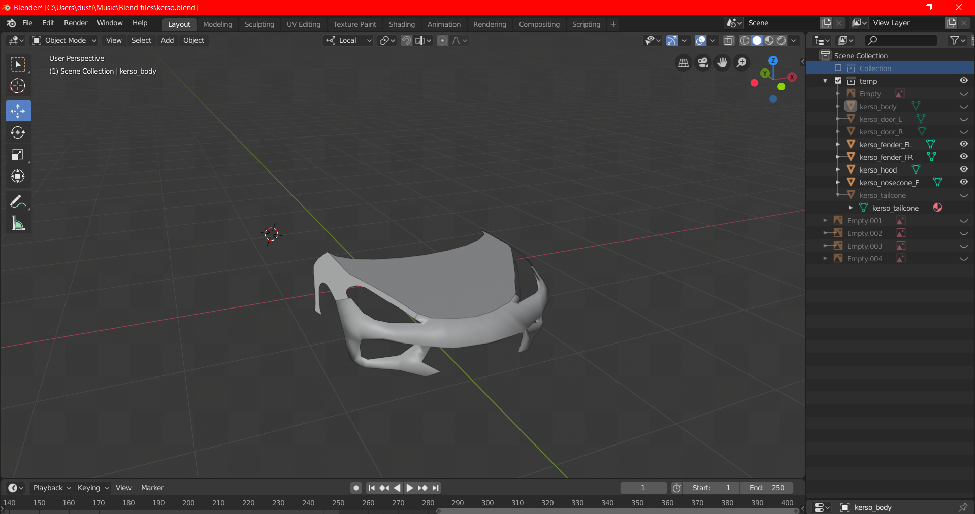975x514 pixels.
Task: Jump to timeline start frame
Action: tap(372, 488)
